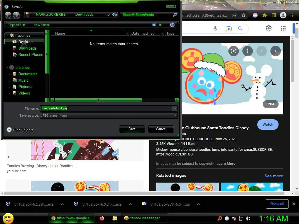Open Google quick settings gear
299x224 pixels.
(269, 28)
